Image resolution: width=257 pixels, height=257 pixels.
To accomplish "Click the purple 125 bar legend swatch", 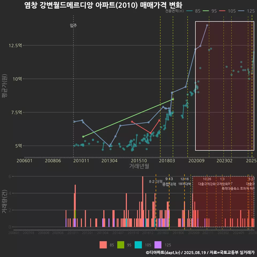I will coord(158,245).
